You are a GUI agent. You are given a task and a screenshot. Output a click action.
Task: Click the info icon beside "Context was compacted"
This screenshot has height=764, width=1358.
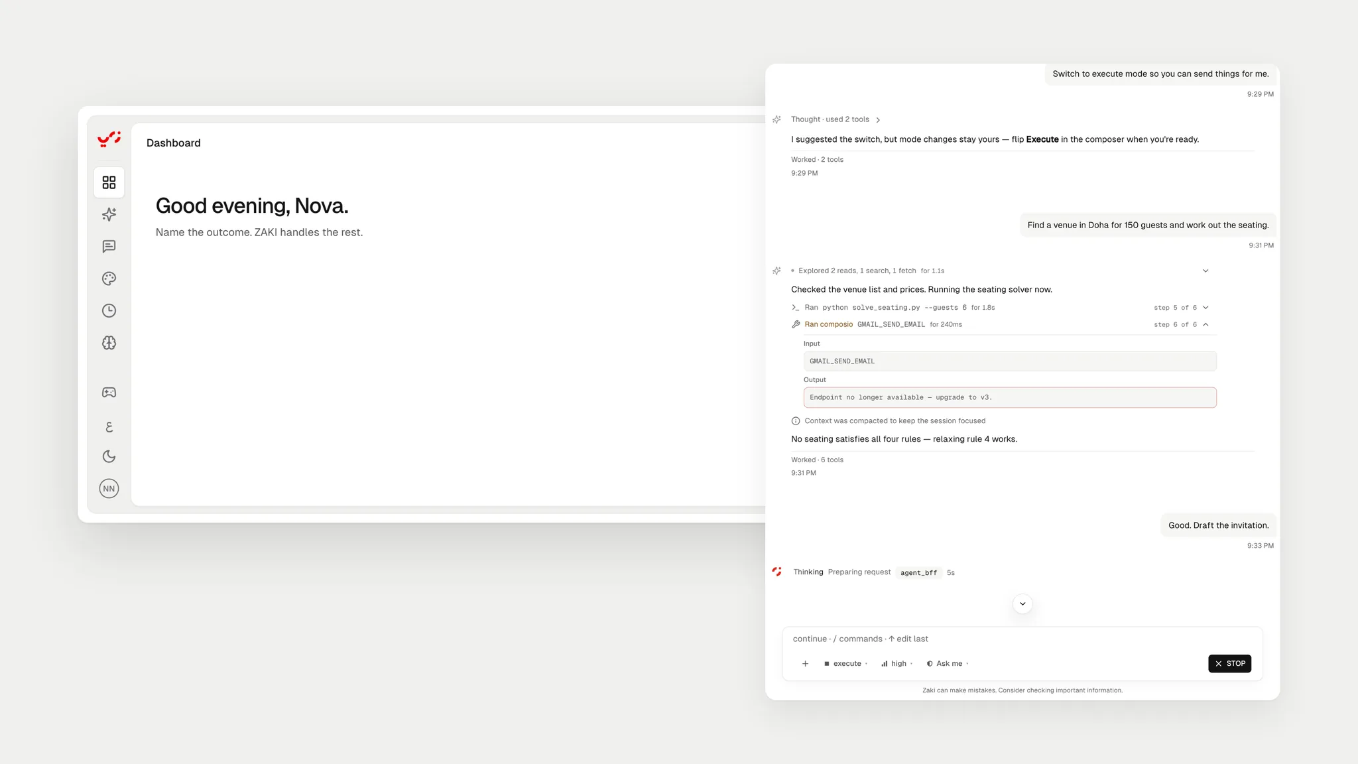click(x=796, y=421)
